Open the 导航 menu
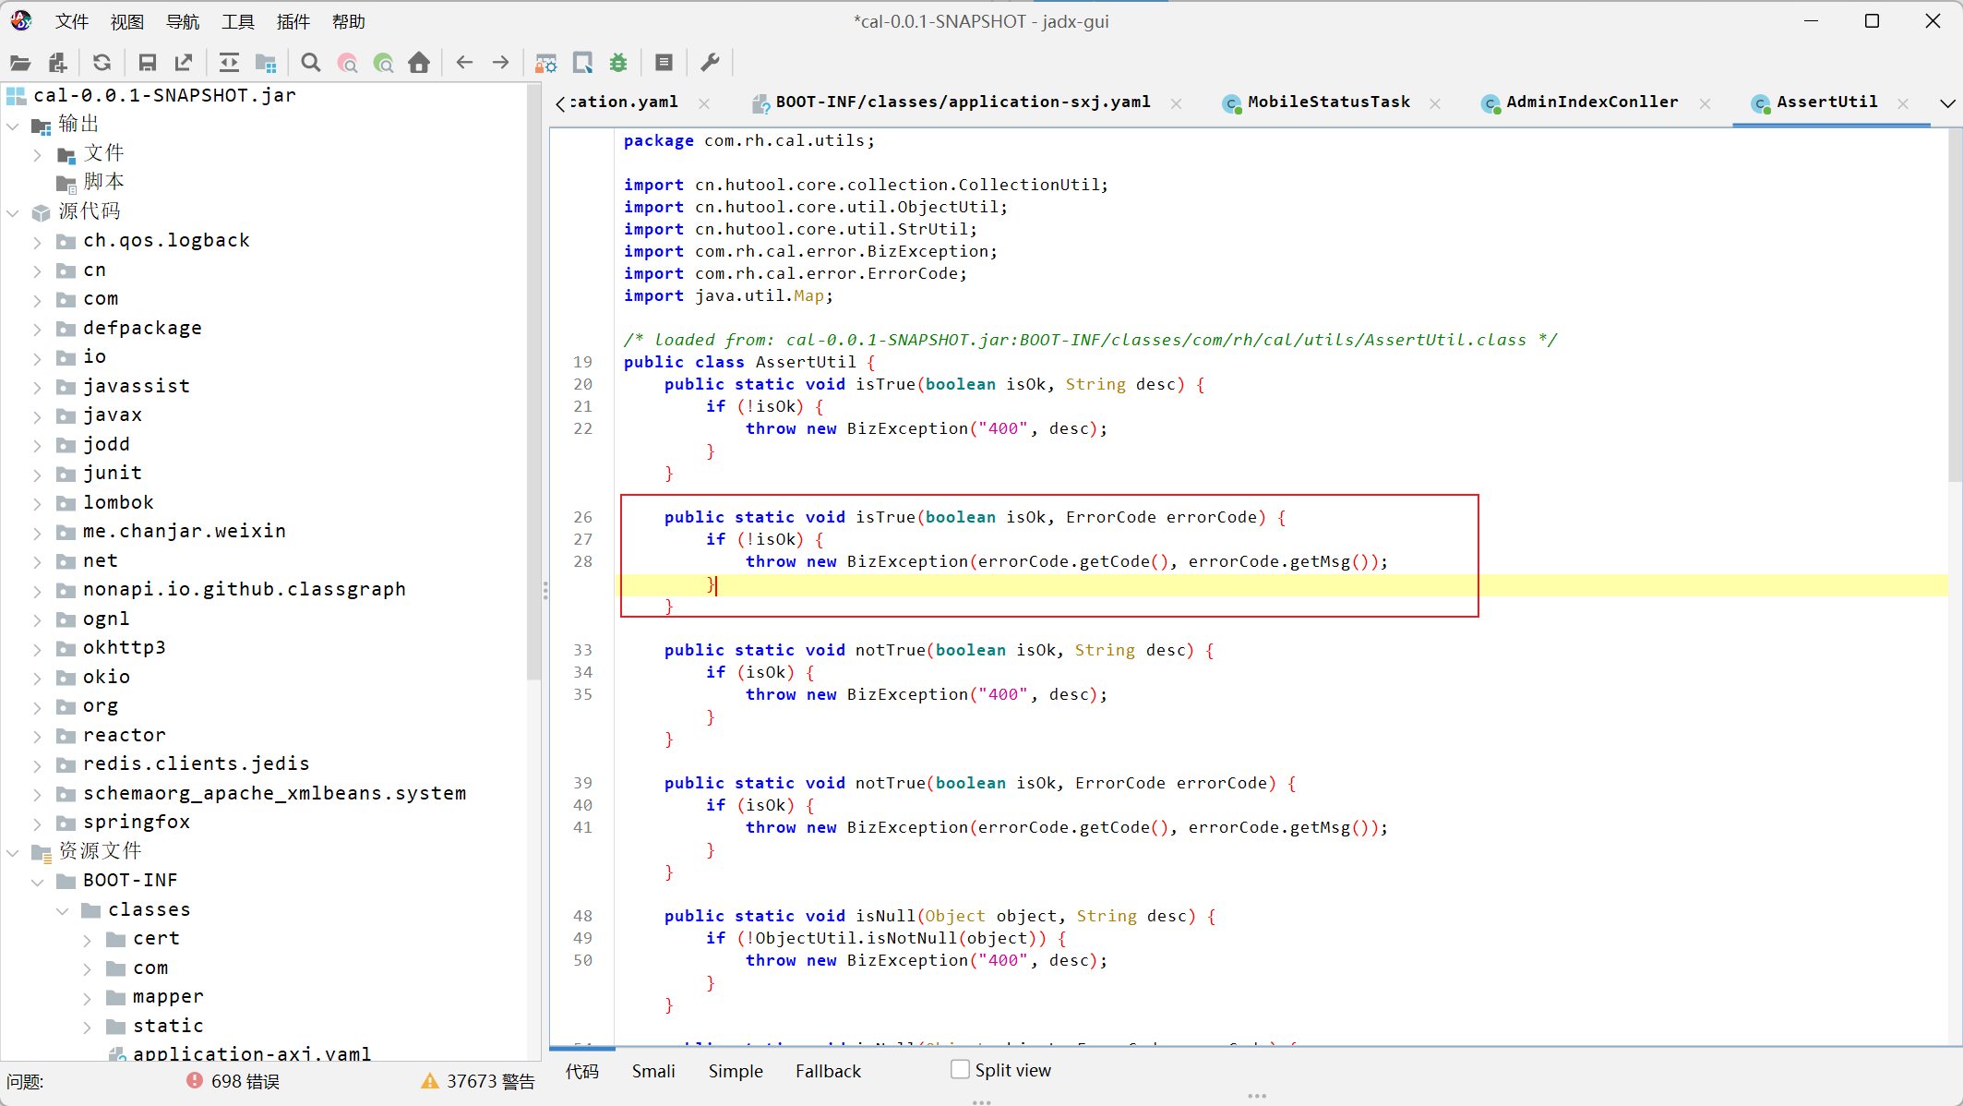1963x1106 pixels. pos(183,21)
